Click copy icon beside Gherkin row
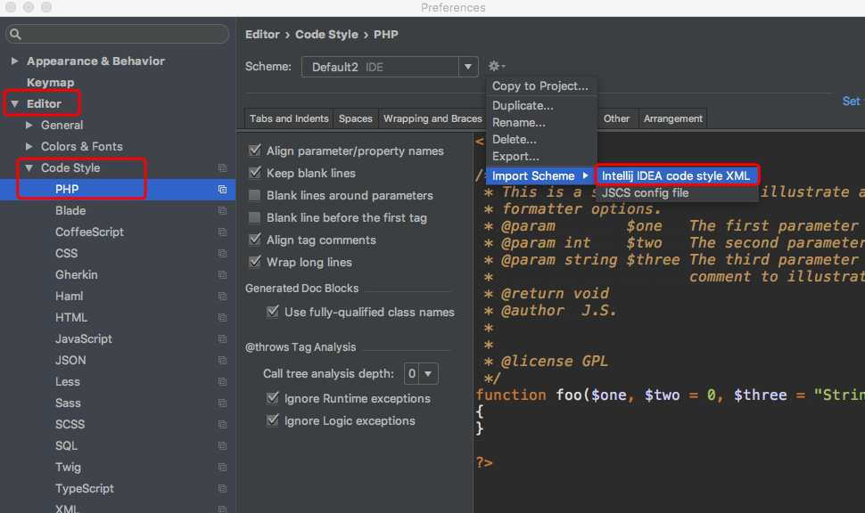 click(222, 274)
